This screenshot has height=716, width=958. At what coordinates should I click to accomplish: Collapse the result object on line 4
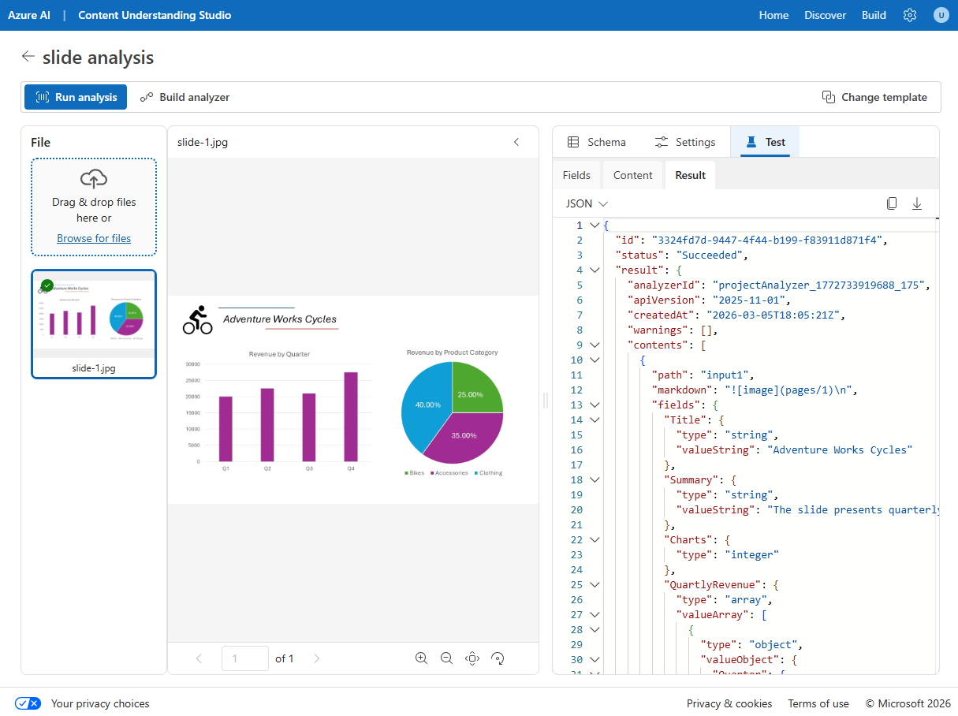click(x=594, y=270)
